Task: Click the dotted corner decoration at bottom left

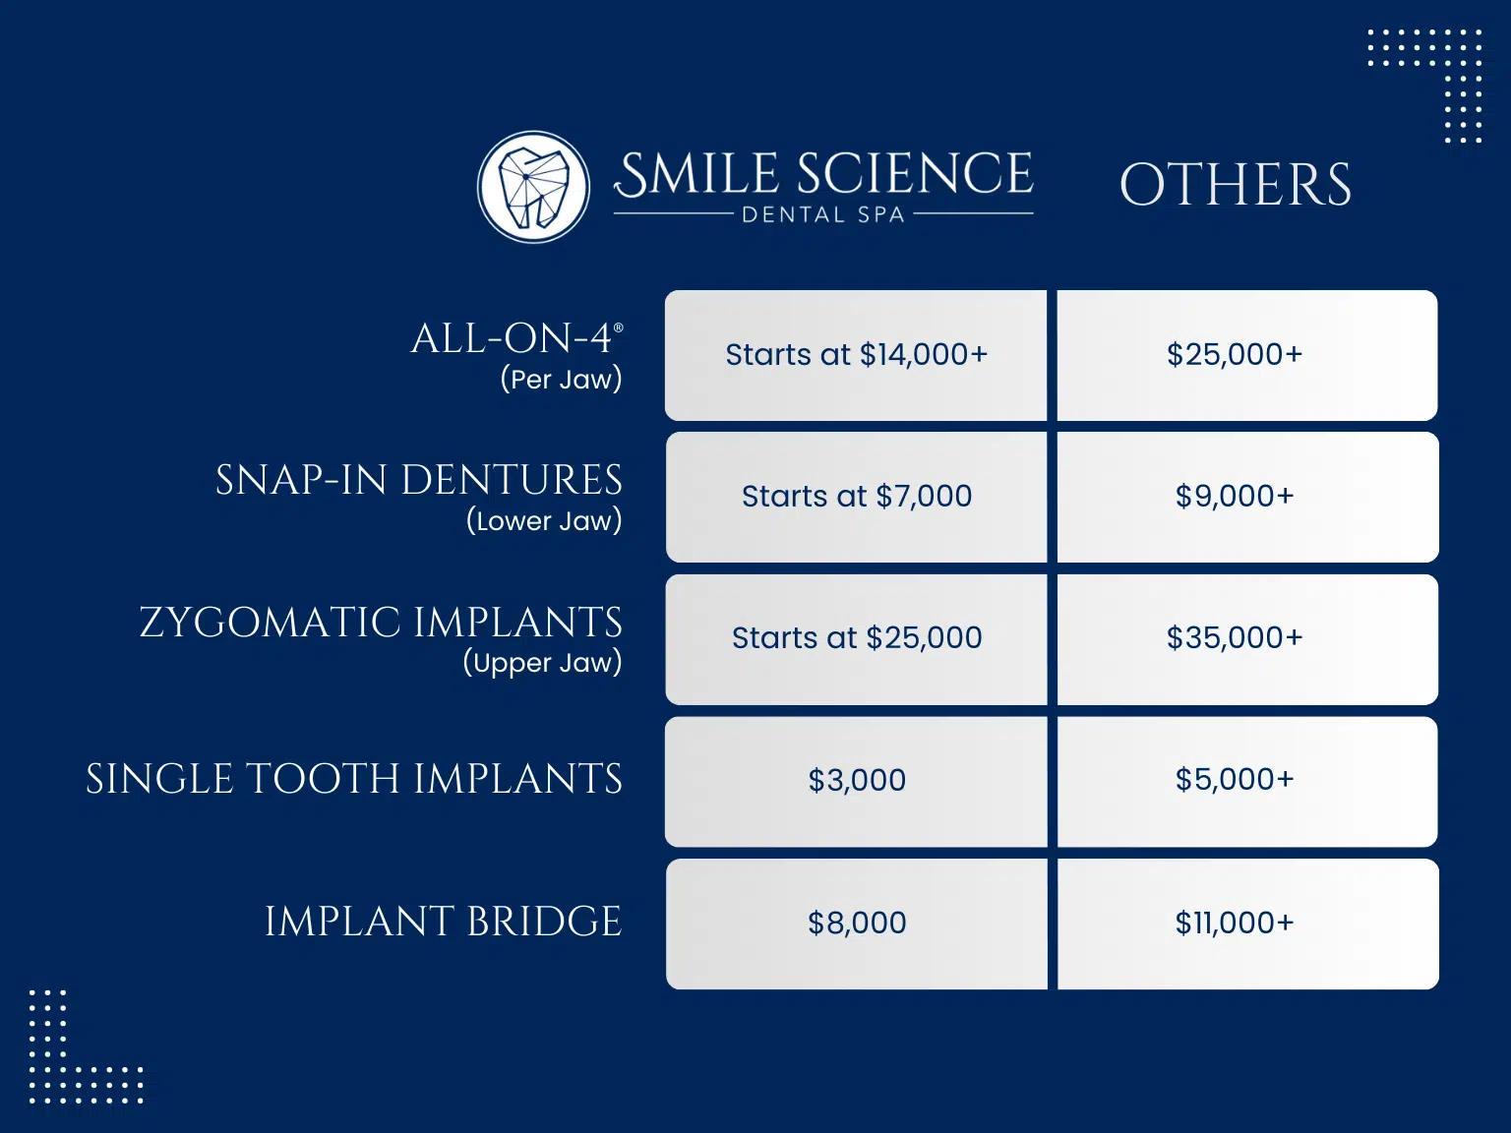Action: [87, 1046]
